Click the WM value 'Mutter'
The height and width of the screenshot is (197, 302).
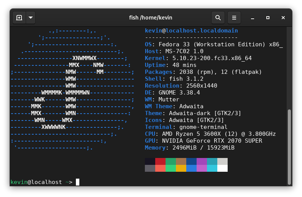coord(169,99)
